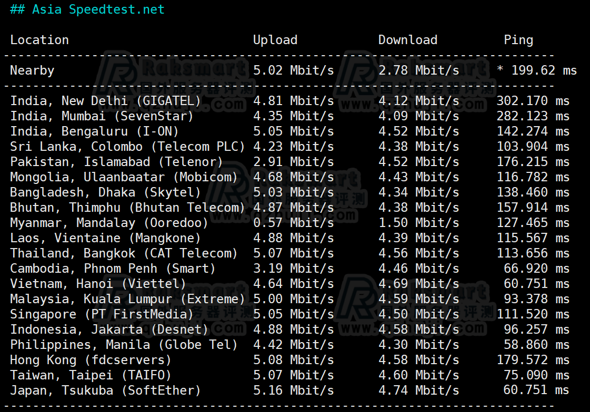Select Dhaka download "4.34 Mbit/s"
This screenshot has height=412, width=590.
click(419, 192)
